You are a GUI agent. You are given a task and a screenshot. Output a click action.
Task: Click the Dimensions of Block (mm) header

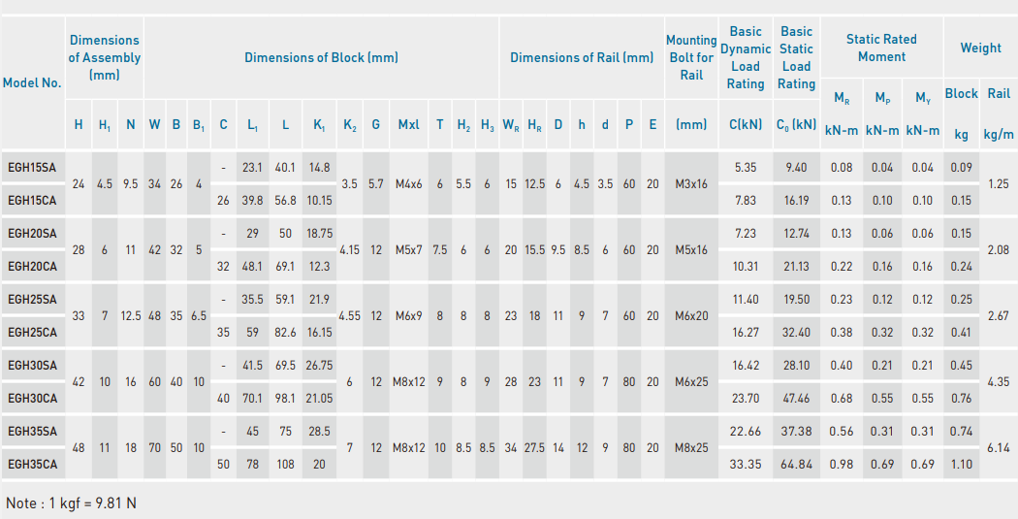coord(321,57)
